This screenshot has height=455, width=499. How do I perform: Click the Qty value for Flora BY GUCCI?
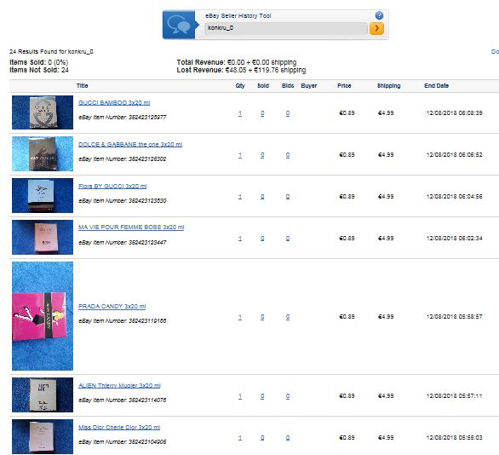(x=240, y=197)
